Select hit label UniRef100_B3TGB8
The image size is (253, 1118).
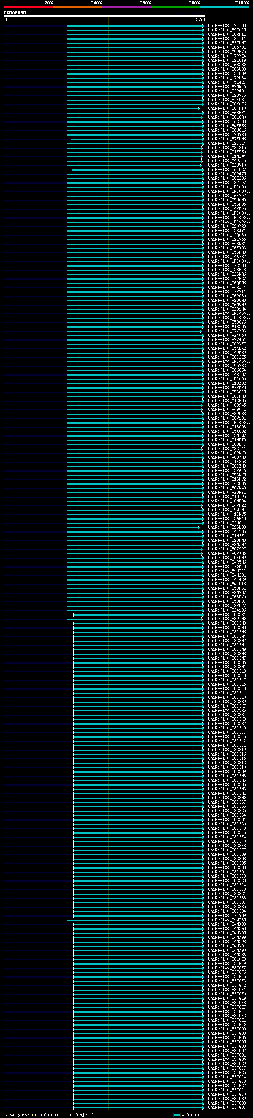(x=227, y=1103)
